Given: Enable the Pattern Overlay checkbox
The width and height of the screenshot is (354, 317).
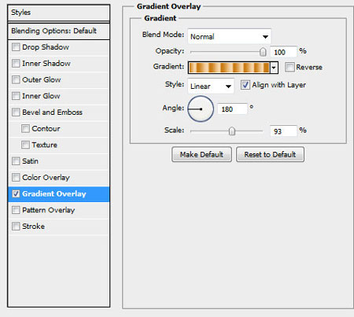Looking at the screenshot, I should pos(16,210).
